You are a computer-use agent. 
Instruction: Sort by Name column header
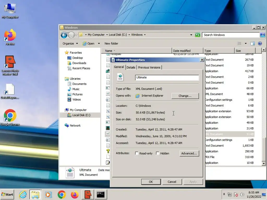point(137,51)
